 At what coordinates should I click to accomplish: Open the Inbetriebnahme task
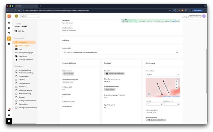(x=24, y=83)
